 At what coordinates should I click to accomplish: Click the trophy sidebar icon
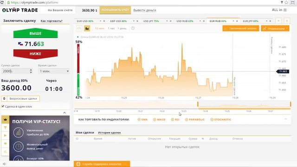5,128
